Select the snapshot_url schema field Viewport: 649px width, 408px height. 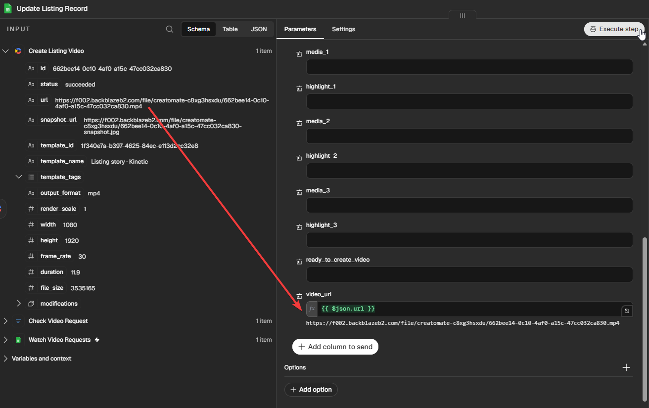pos(58,120)
